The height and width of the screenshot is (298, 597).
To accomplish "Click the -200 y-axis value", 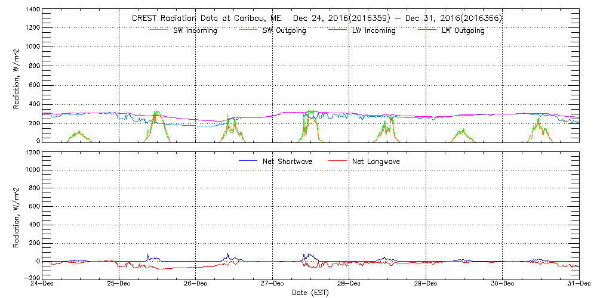I will [x=31, y=278].
